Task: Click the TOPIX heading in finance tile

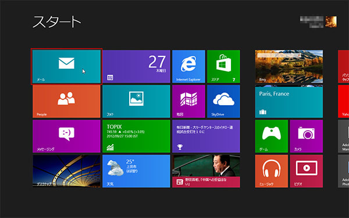Action: click(x=114, y=127)
